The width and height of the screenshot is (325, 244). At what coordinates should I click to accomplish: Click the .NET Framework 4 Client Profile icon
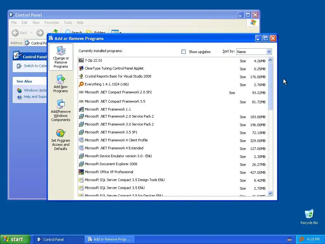[81, 140]
